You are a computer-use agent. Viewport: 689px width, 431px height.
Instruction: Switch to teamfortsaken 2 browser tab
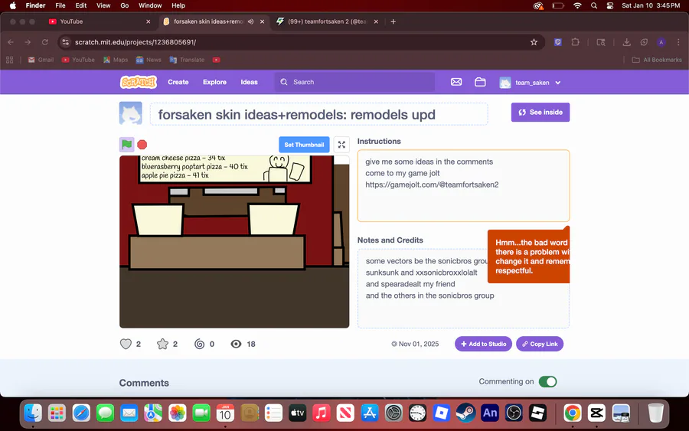328,21
